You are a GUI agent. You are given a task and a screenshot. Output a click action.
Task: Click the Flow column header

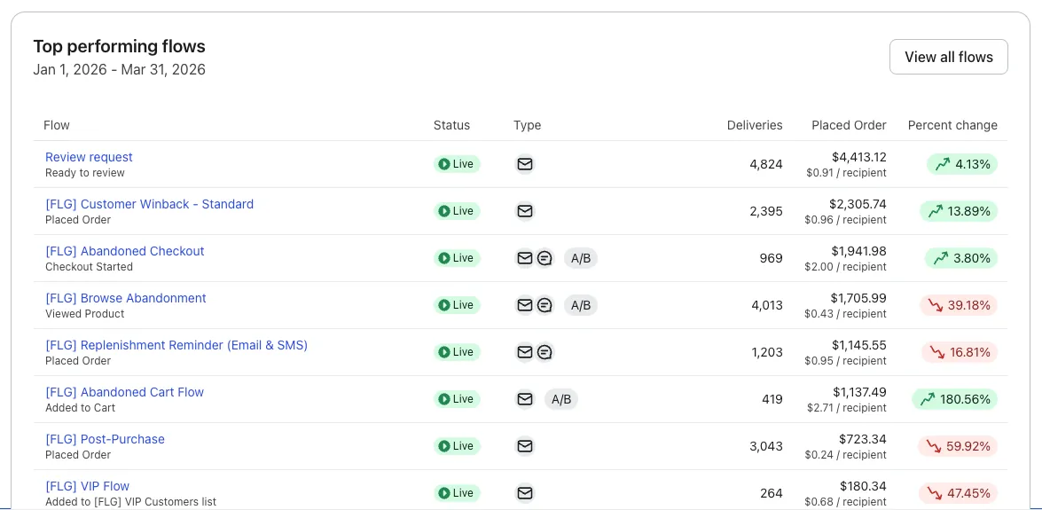coord(57,125)
